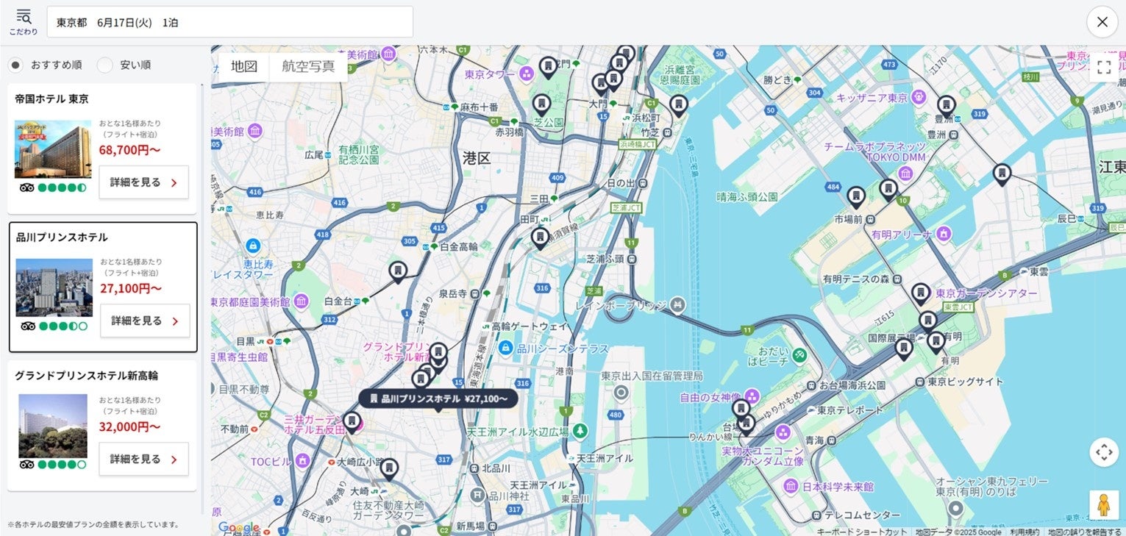Image resolution: width=1126 pixels, height=536 pixels.
Task: Click the Tripadvisor rating for 品川プリンスホテル
Action: [x=54, y=326]
